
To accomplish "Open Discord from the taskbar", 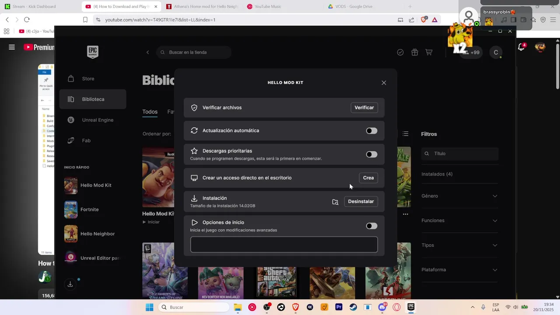I will [x=382, y=307].
